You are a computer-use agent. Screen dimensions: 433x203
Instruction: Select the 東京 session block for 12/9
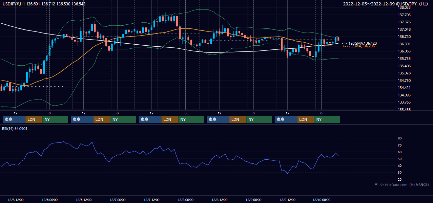click(286, 119)
